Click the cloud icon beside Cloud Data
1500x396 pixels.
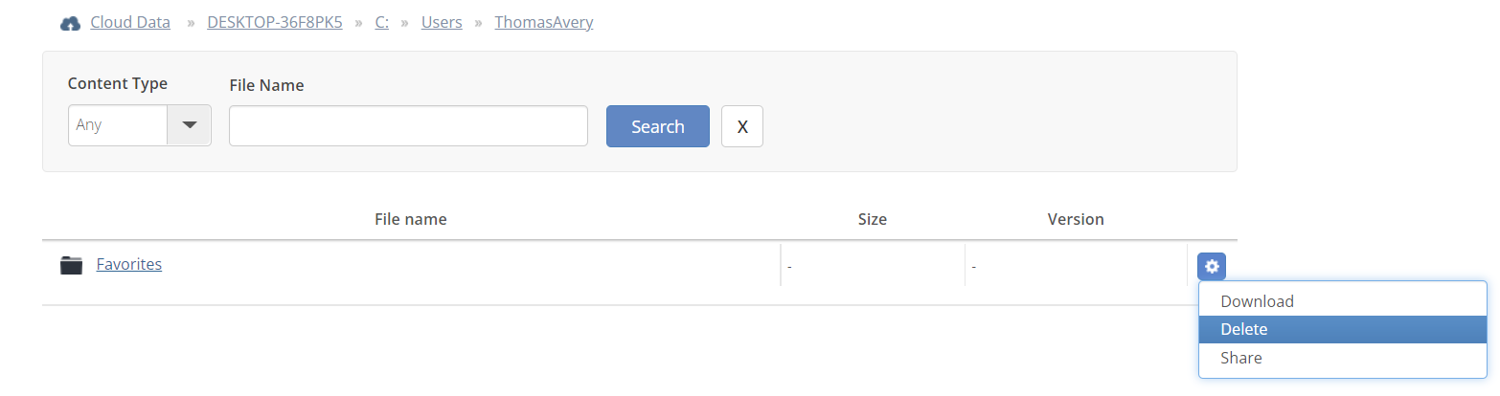click(x=70, y=23)
